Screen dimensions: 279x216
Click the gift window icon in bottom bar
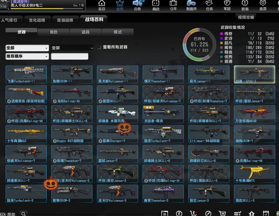165,213
